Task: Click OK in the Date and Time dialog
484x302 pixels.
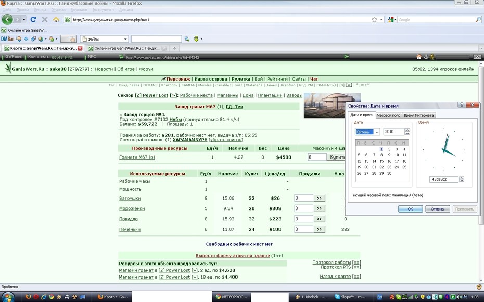Action: coord(410,209)
